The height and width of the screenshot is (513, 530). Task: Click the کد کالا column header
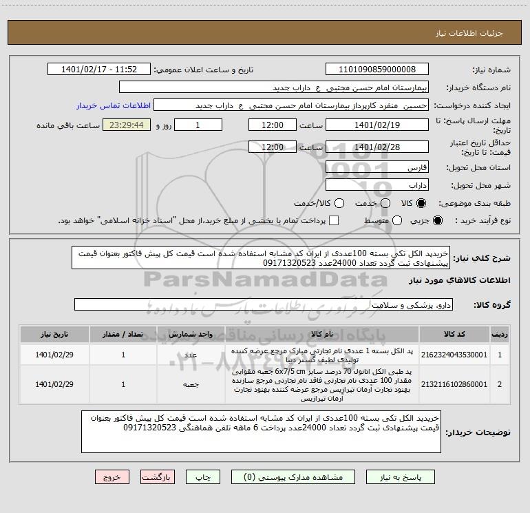454,335
